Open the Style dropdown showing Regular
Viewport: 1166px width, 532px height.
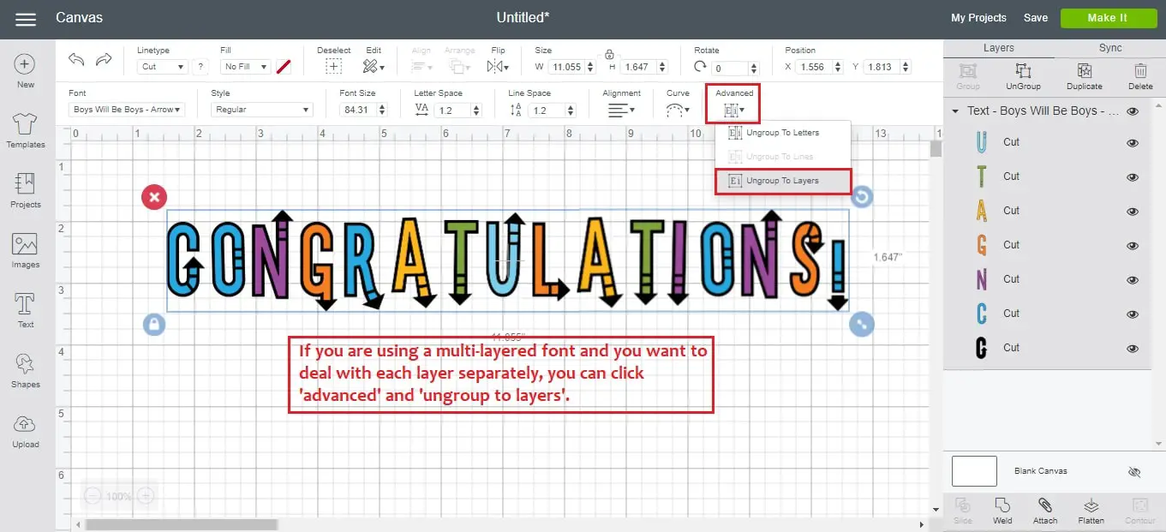(261, 109)
